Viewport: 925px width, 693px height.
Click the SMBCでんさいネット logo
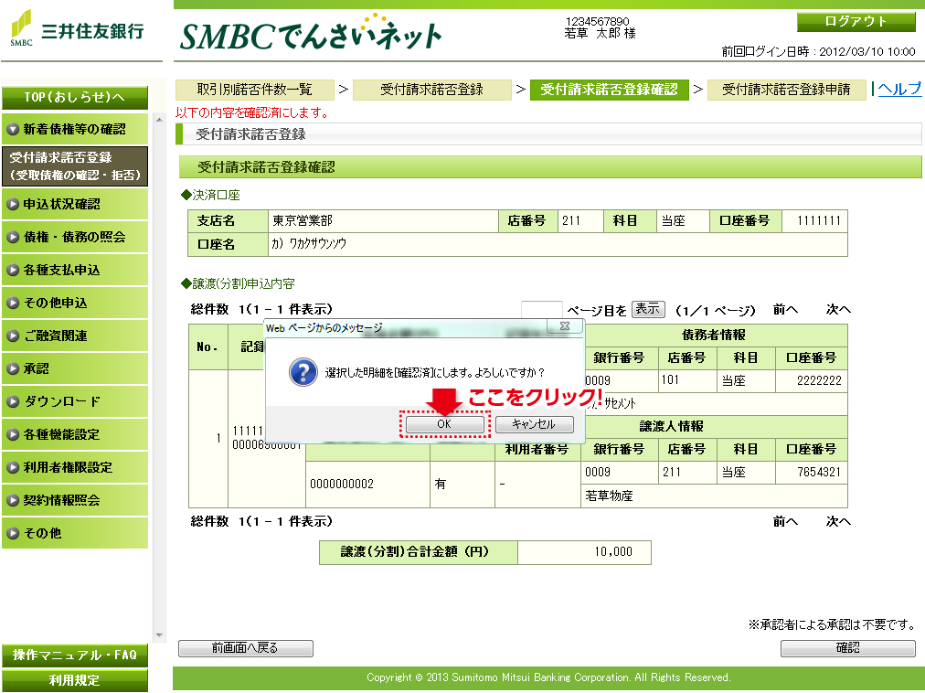point(311,34)
